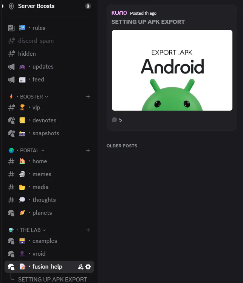This screenshot has height=283, width=243.
Task: Click the hash icon beside media
Action: pyautogui.click(x=11, y=187)
